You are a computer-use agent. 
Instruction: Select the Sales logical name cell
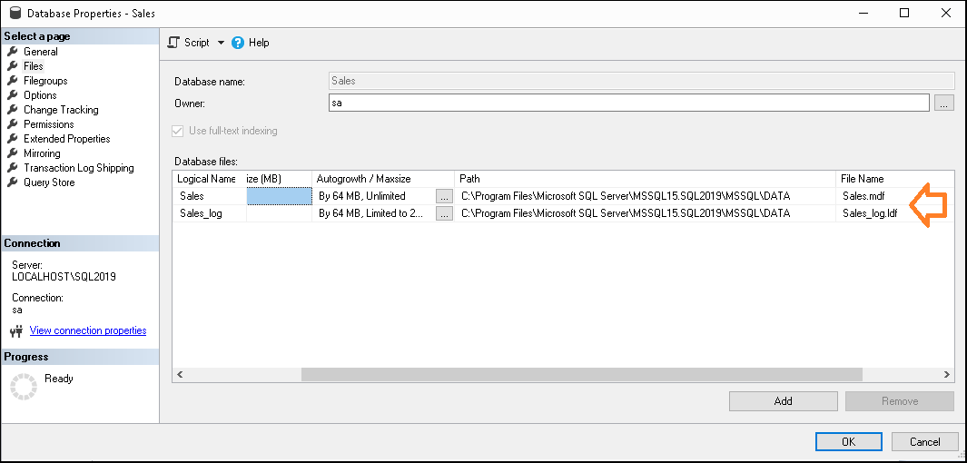210,196
